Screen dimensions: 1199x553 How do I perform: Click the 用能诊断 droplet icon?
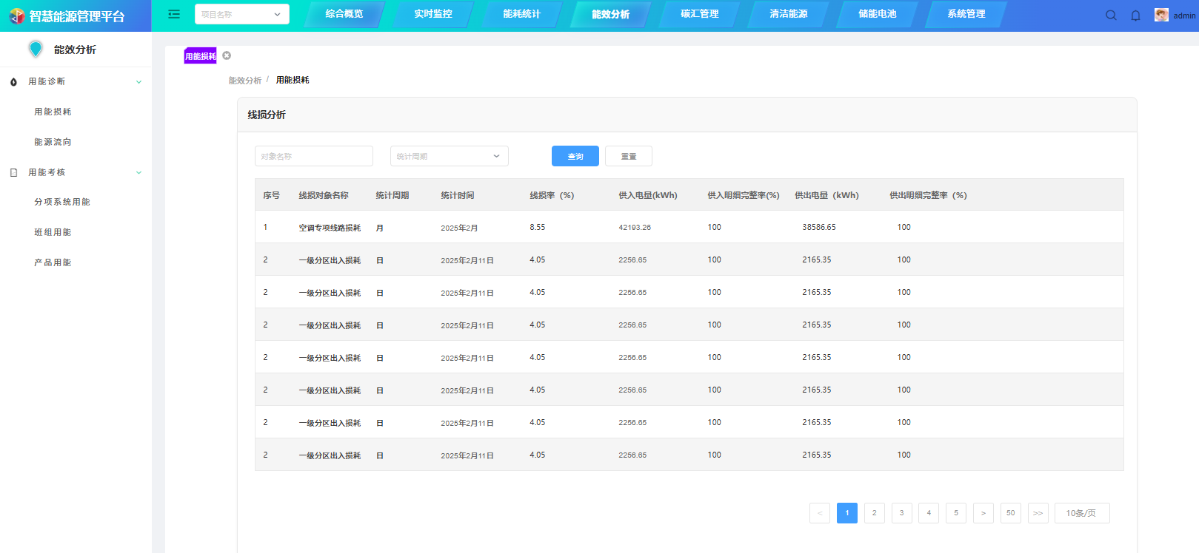click(13, 82)
